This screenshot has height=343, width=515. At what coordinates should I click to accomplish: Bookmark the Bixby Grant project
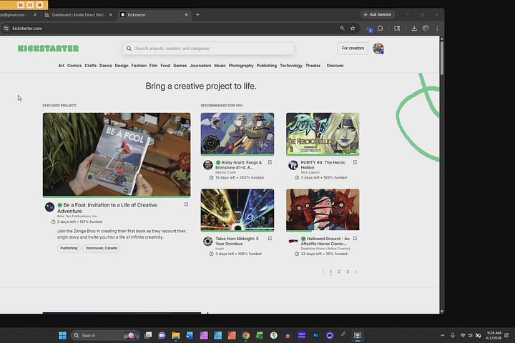(x=270, y=162)
